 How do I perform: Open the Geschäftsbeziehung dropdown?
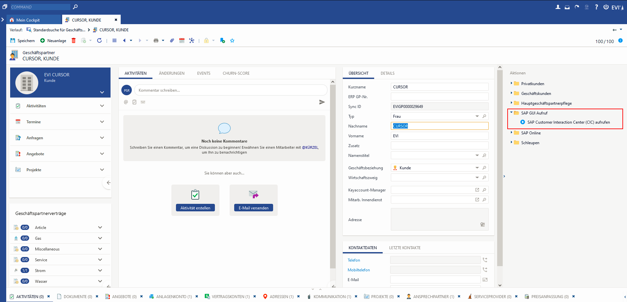477,168
